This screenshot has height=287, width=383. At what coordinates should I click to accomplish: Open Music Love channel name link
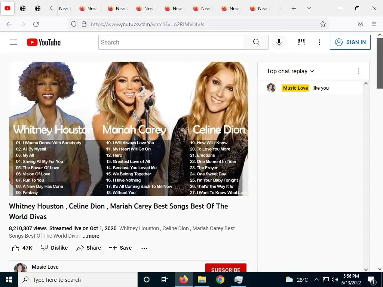(45, 267)
